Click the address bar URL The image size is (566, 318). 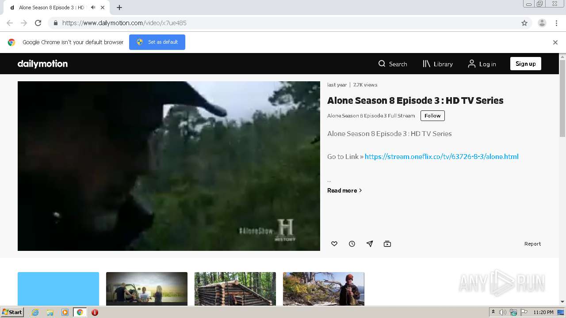point(124,23)
